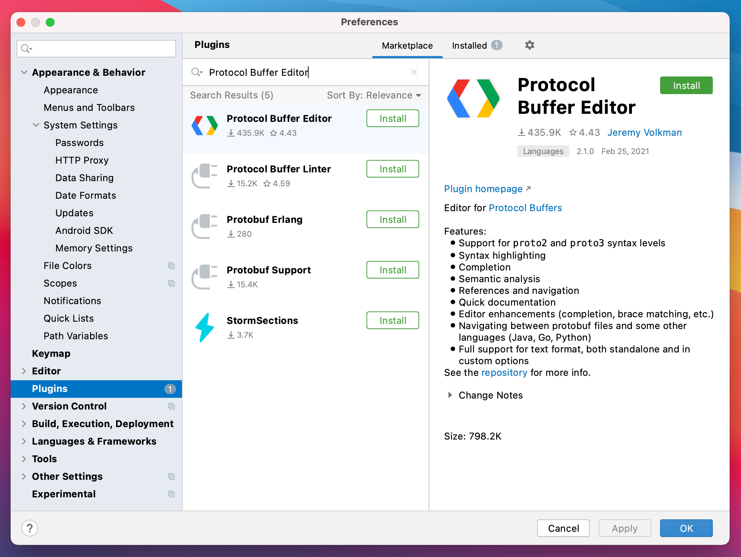
Task: Clear the plugin search with the X icon
Action: pyautogui.click(x=414, y=72)
